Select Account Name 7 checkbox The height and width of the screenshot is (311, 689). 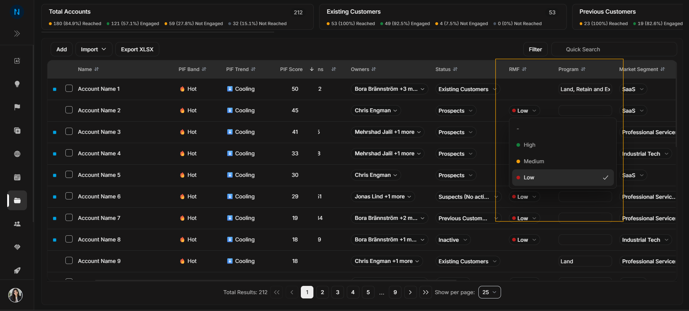coord(69,217)
